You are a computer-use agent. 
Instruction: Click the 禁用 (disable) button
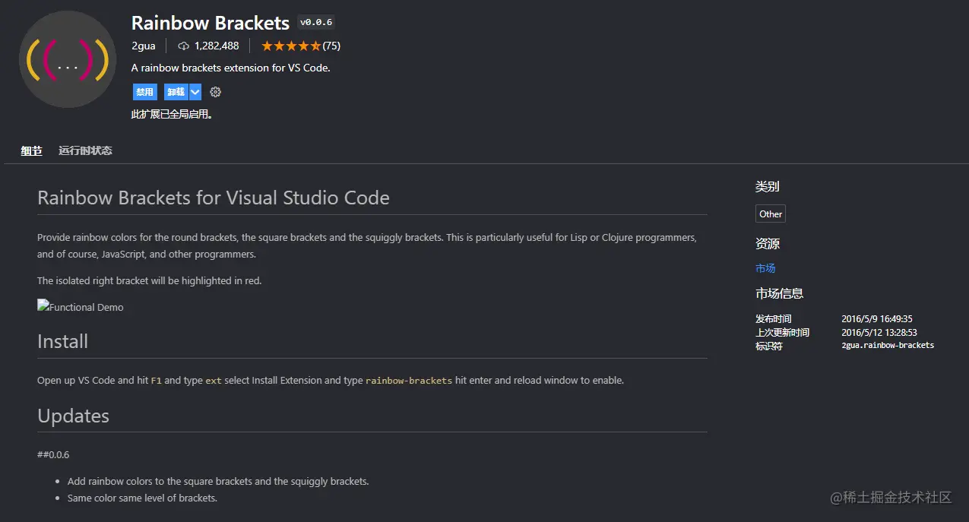click(x=144, y=92)
